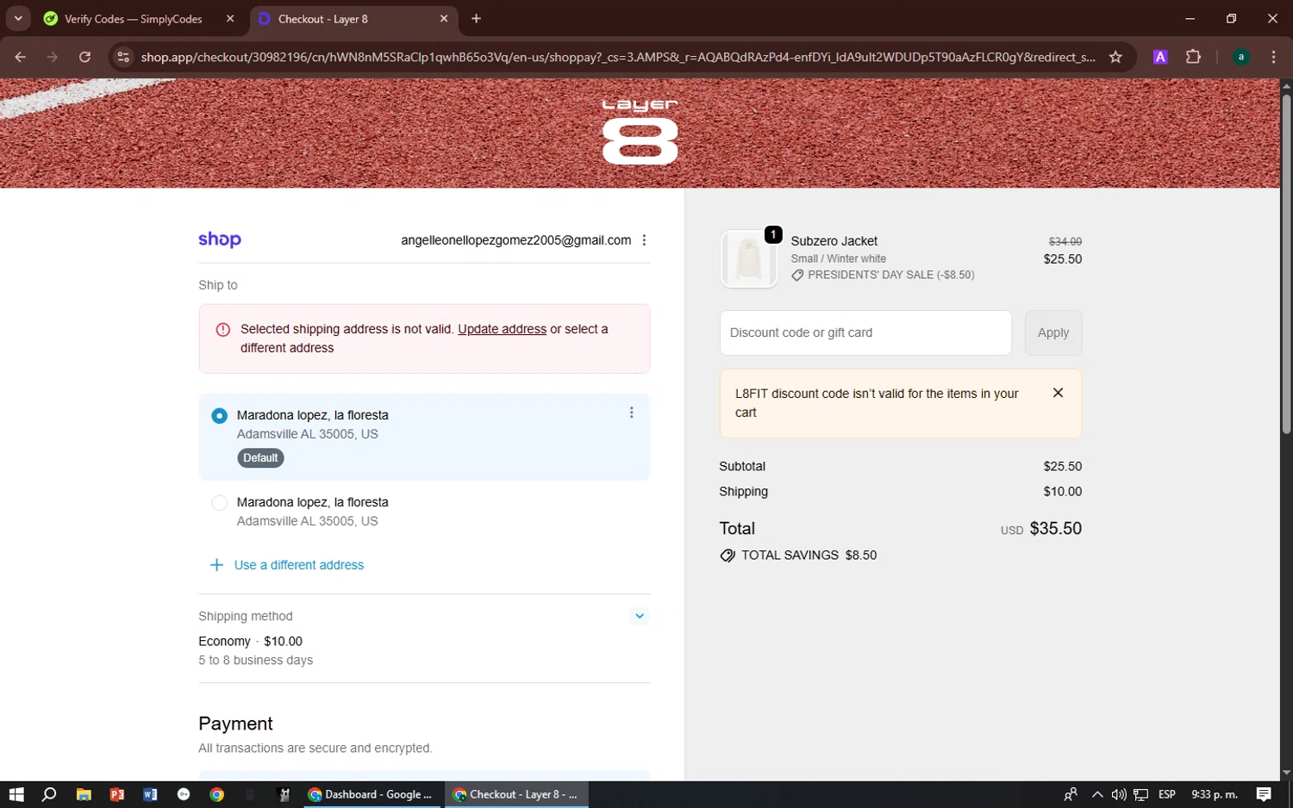The width and height of the screenshot is (1293, 808).
Task: Dismiss the L8FIT invalid code notice
Action: tap(1058, 393)
